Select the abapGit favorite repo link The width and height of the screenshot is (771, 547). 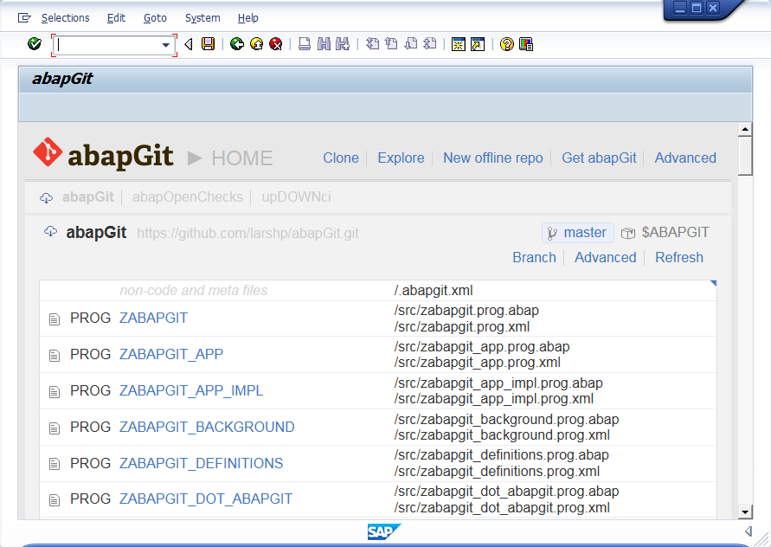88,196
